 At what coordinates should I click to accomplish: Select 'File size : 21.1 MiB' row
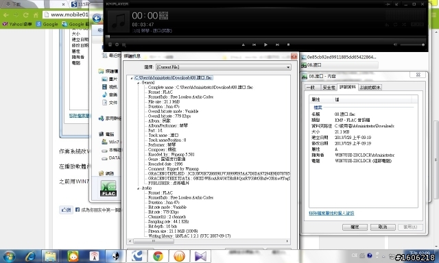[164, 102]
